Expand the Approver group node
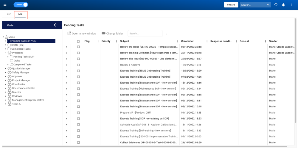298x149 pixels. (x=5, y=76)
